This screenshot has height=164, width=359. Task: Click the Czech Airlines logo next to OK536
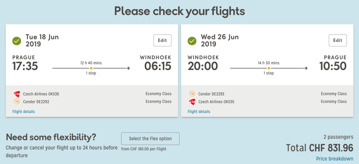pos(17,94)
